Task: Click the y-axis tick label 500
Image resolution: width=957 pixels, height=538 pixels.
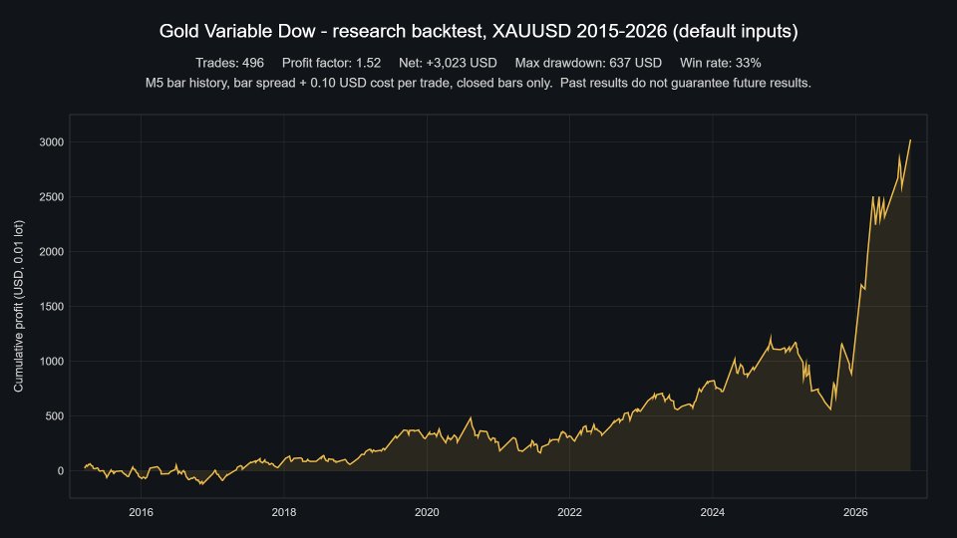Action: [54, 416]
